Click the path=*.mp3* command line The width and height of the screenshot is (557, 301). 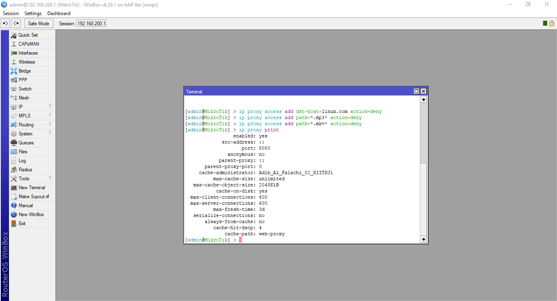coord(273,117)
